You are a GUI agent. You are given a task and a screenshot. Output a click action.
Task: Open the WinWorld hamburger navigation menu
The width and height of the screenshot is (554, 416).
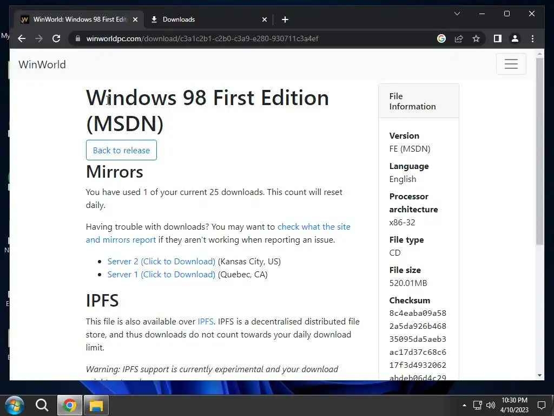511,64
